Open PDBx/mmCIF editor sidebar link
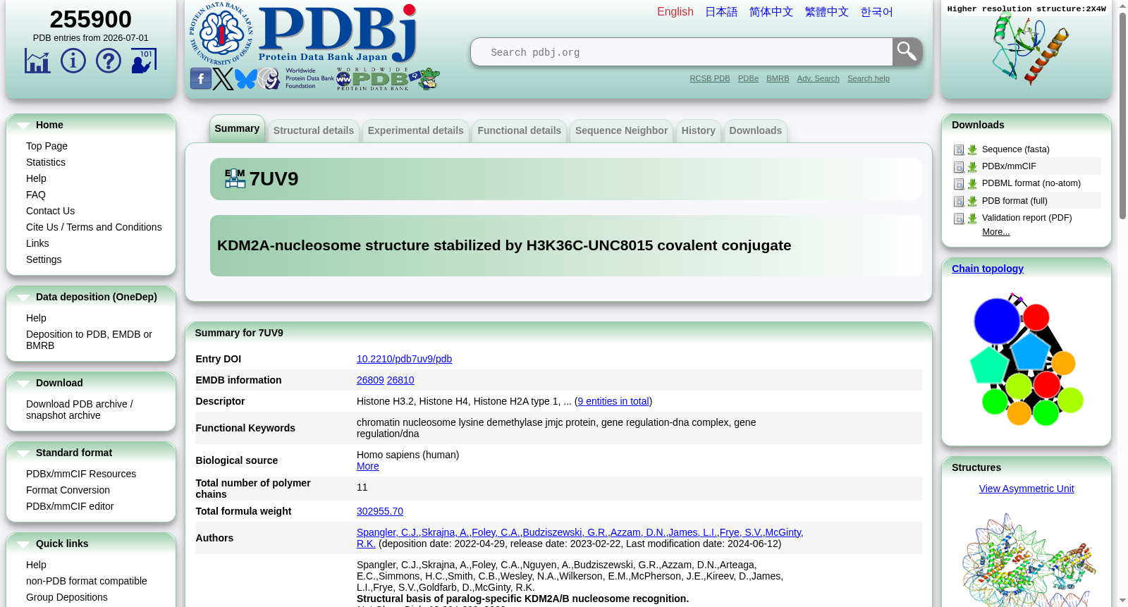This screenshot has width=1128, height=607. (70, 506)
